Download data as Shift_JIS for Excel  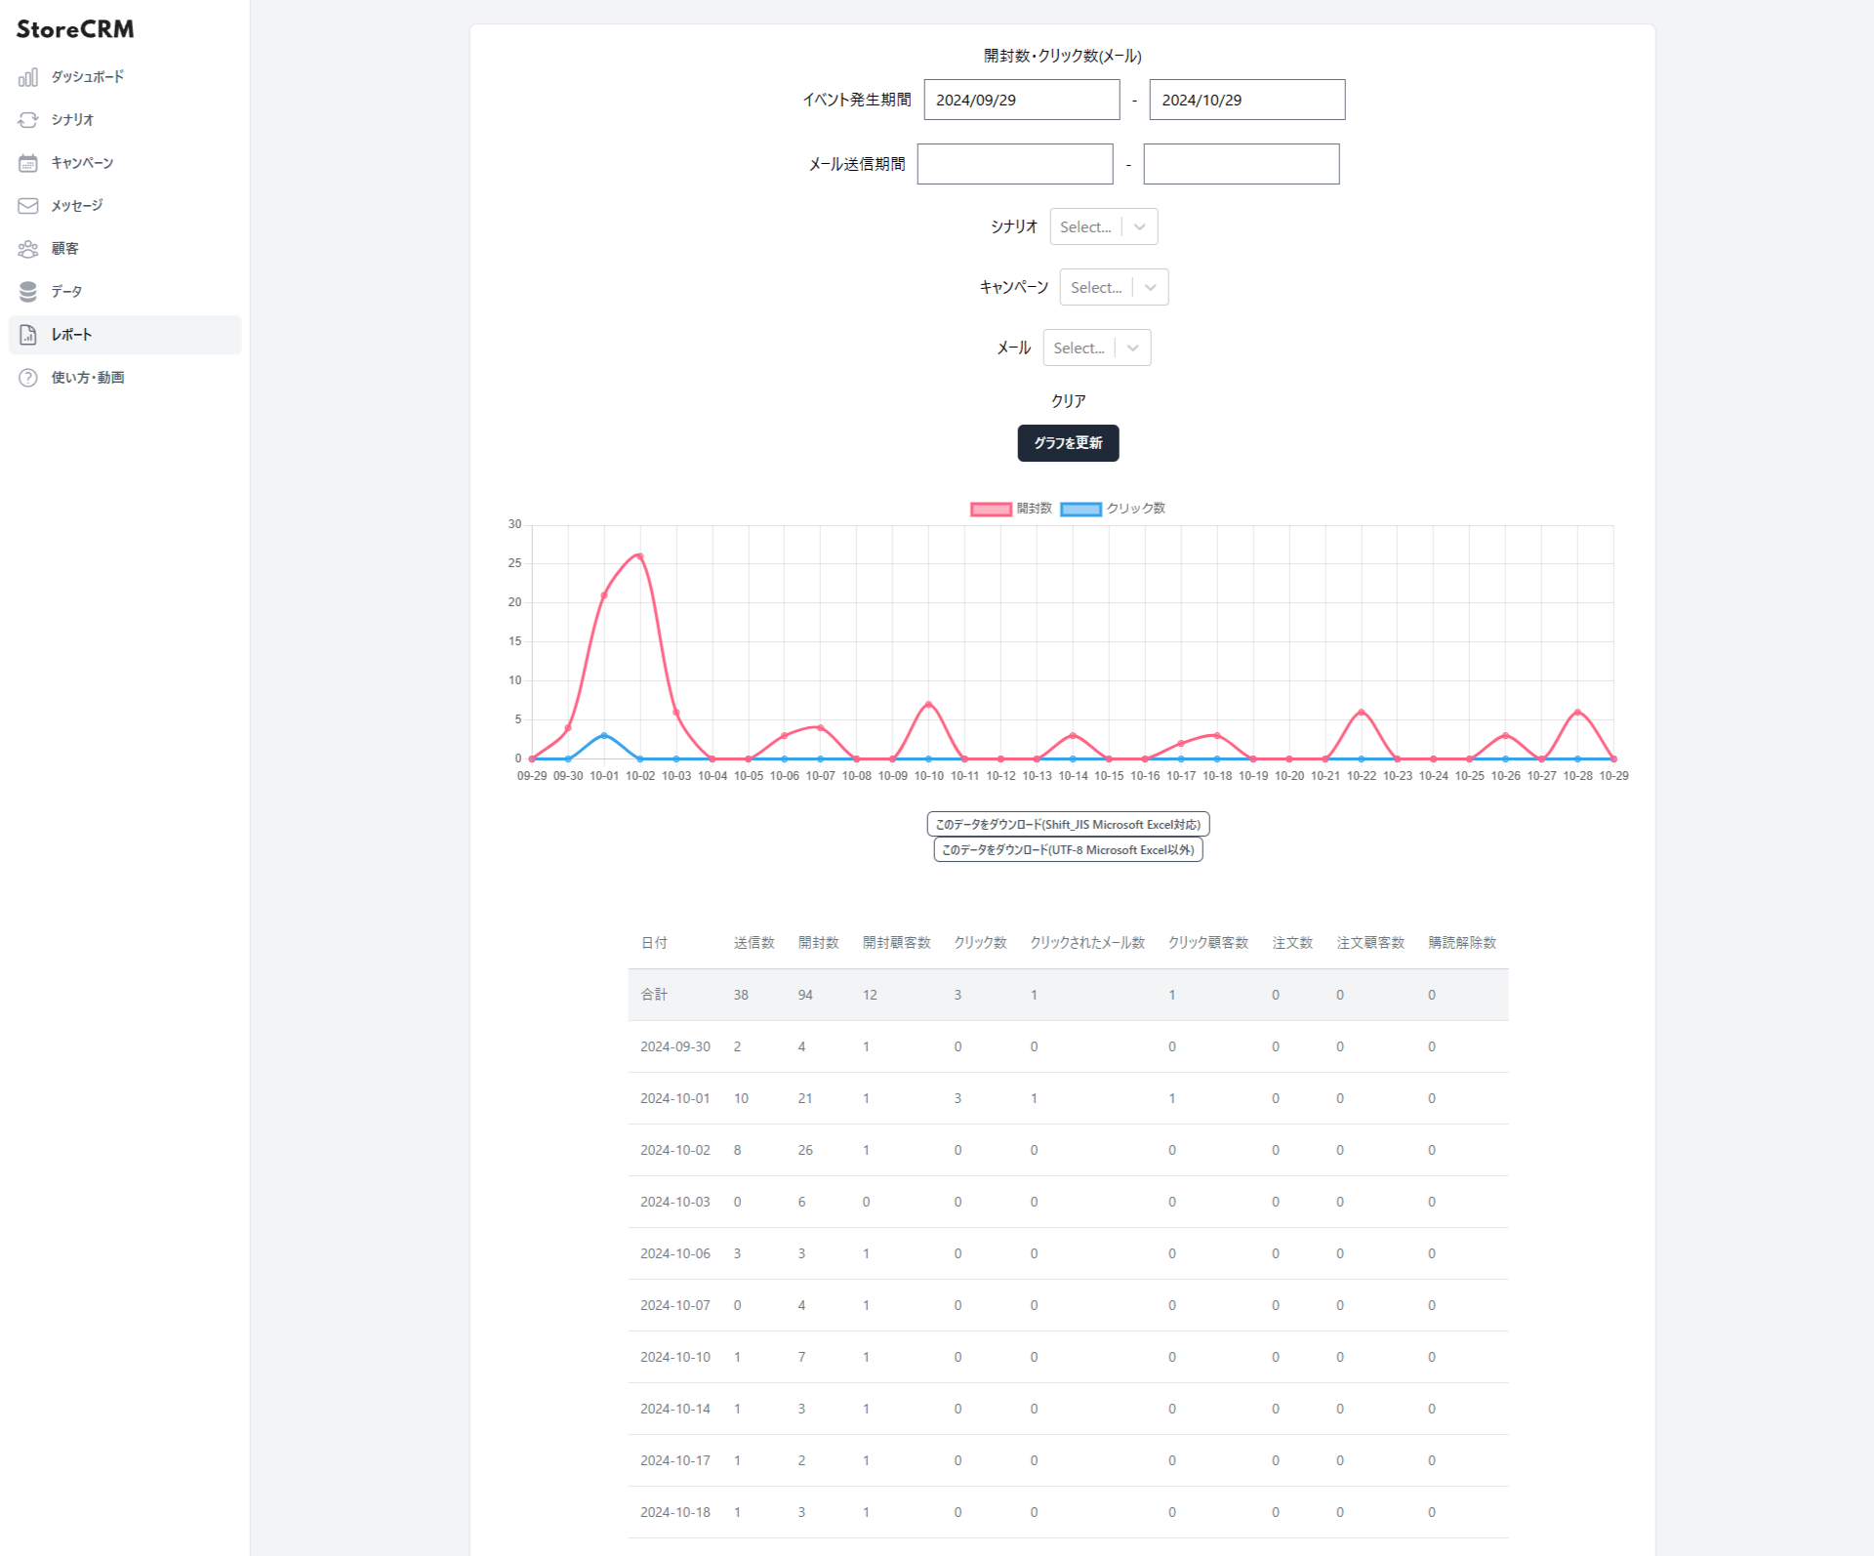[x=1069, y=825]
